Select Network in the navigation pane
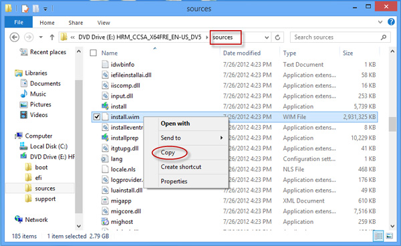The image size is (401, 246). point(36,220)
